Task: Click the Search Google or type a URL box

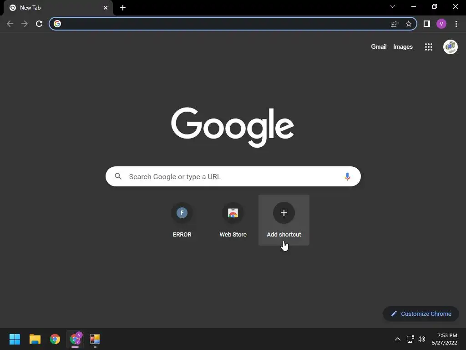Action: pyautogui.click(x=233, y=176)
